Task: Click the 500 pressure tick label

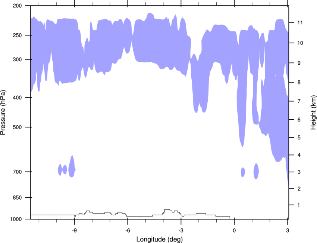Action: tap(17, 127)
